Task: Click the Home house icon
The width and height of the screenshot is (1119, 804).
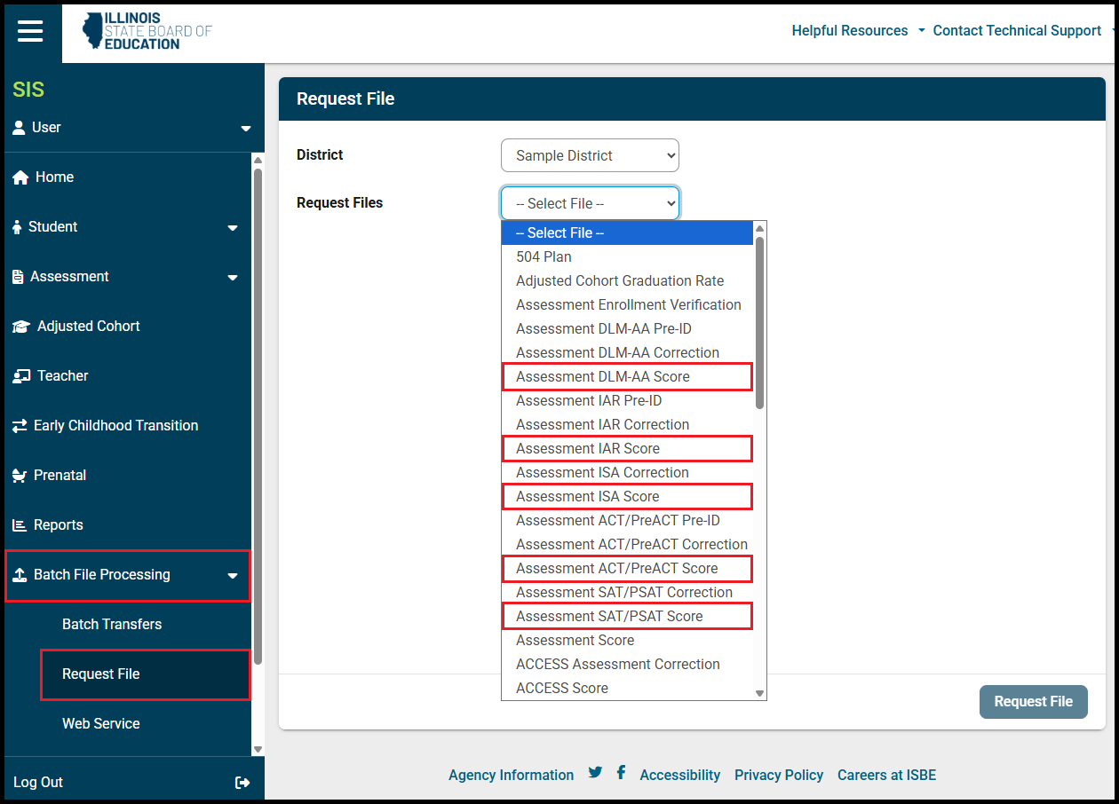Action: pyautogui.click(x=20, y=177)
